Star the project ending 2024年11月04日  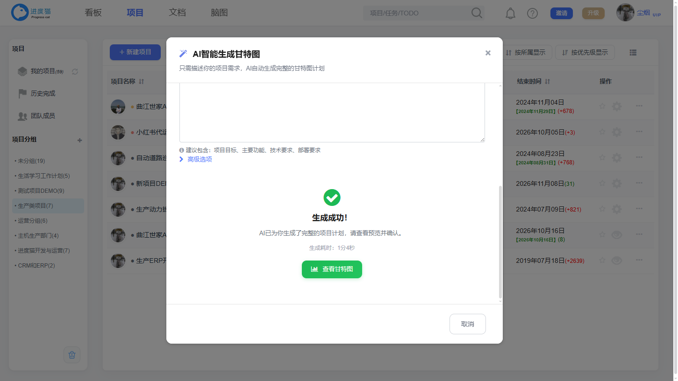click(x=602, y=106)
